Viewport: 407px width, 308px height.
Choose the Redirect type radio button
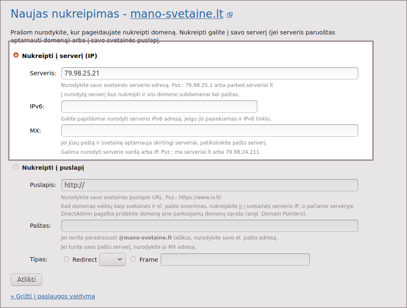[66, 259]
